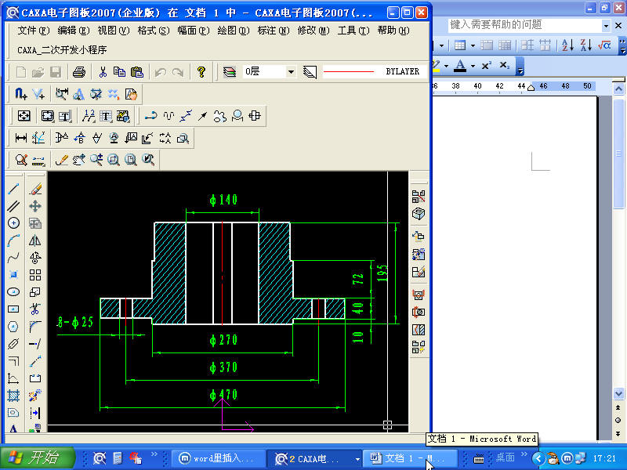Click the line type settings icon beside layer box
This screenshot has height=470, width=627.
(310, 72)
